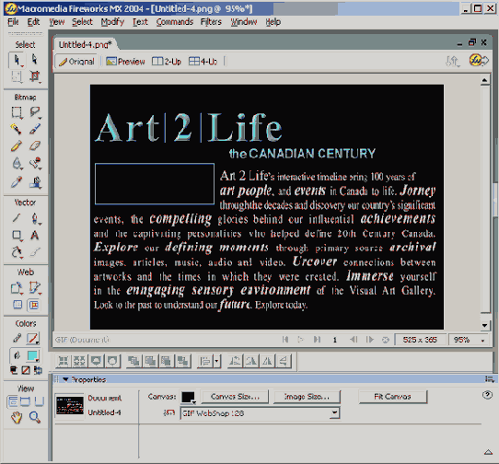Viewport: 499px width, 464px height.
Task: Click the Canvas Size button
Action: click(235, 397)
